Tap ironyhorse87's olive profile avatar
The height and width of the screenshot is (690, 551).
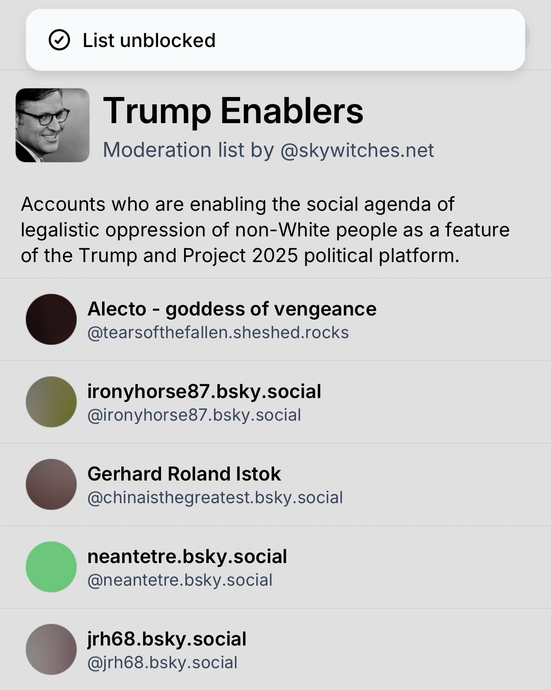click(x=51, y=402)
